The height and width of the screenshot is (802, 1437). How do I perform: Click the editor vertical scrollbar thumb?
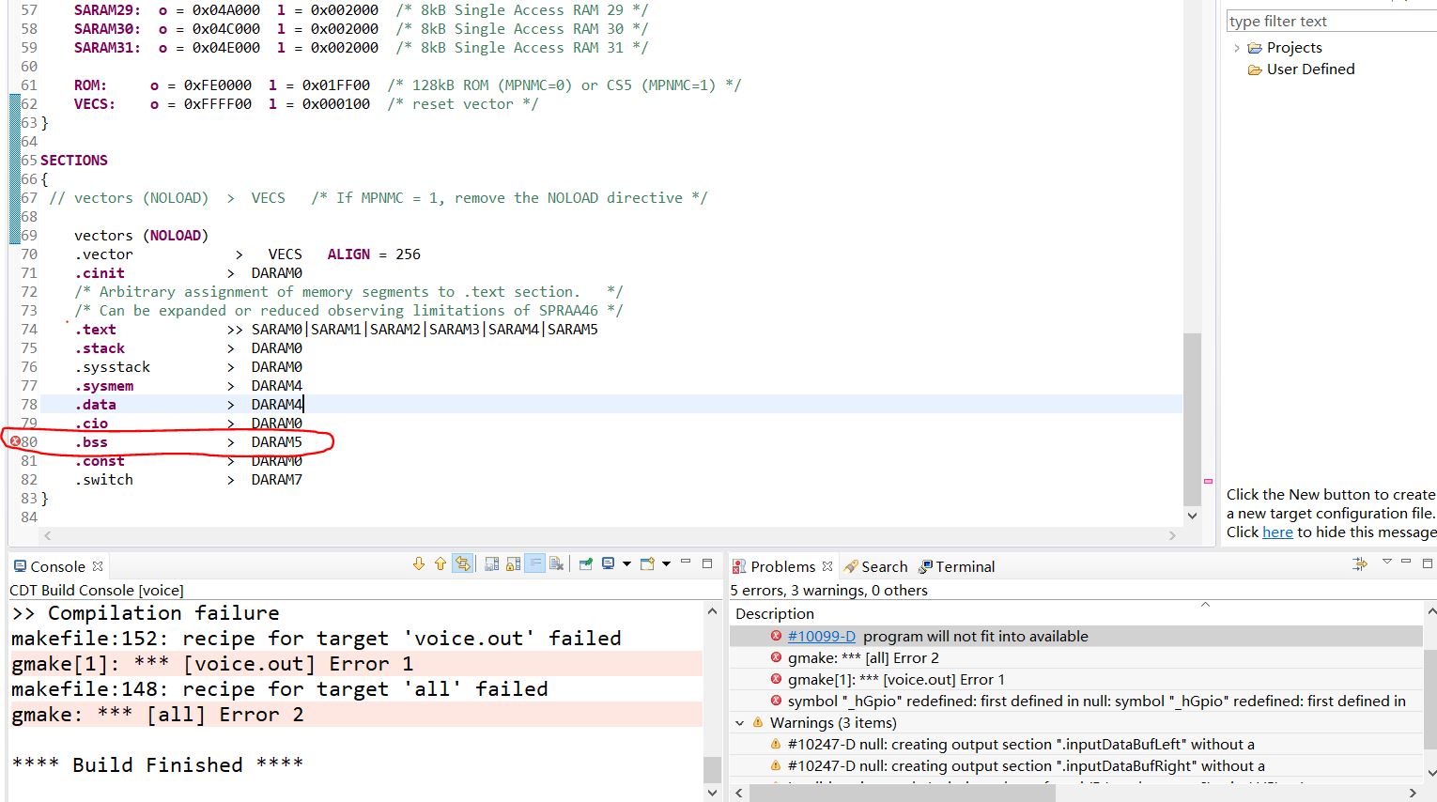[x=1192, y=419]
